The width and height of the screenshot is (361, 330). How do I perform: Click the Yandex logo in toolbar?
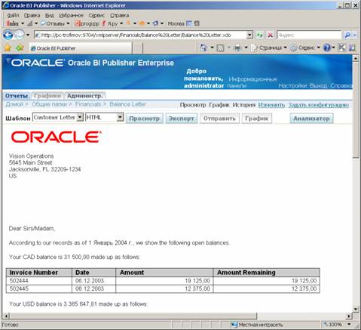coord(12,23)
